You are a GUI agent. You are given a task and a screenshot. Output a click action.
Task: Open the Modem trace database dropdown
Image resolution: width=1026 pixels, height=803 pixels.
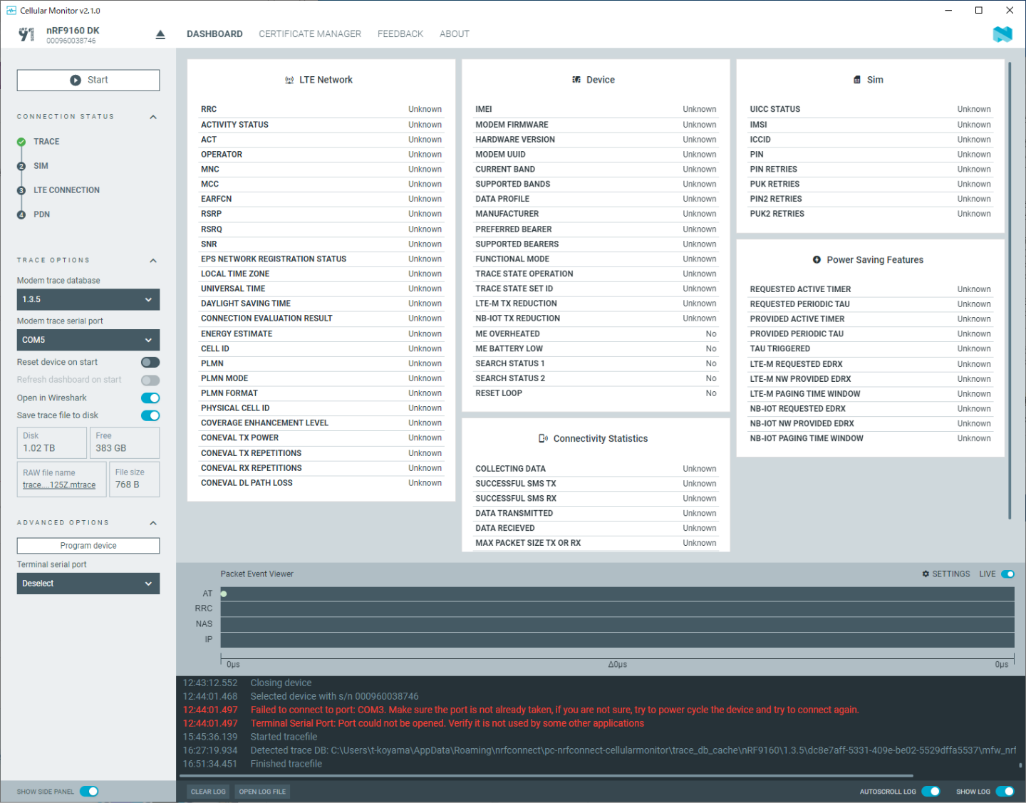88,300
